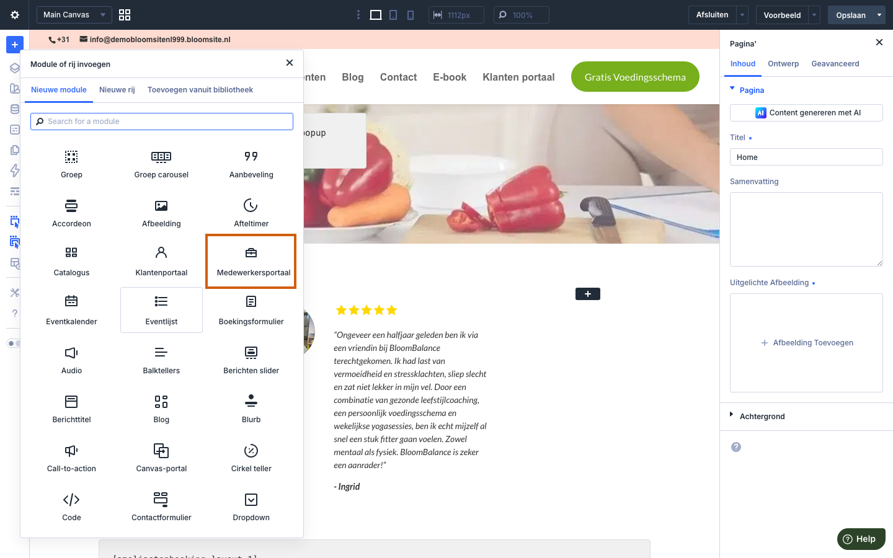
Task: Add the Klantenportaal module
Action: [161, 262]
